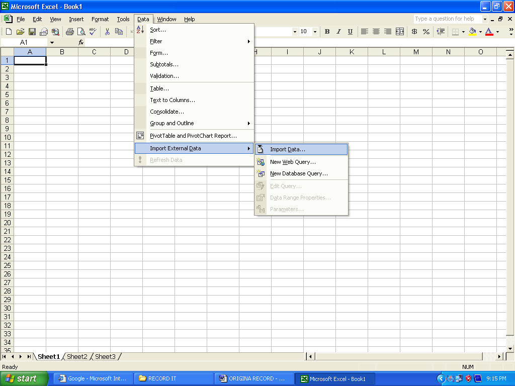Open the Window menu
Image resolution: width=515 pixels, height=386 pixels.
[x=166, y=19]
